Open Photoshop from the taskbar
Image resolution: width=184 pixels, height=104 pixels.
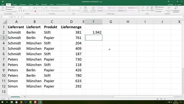(x=26, y=102)
